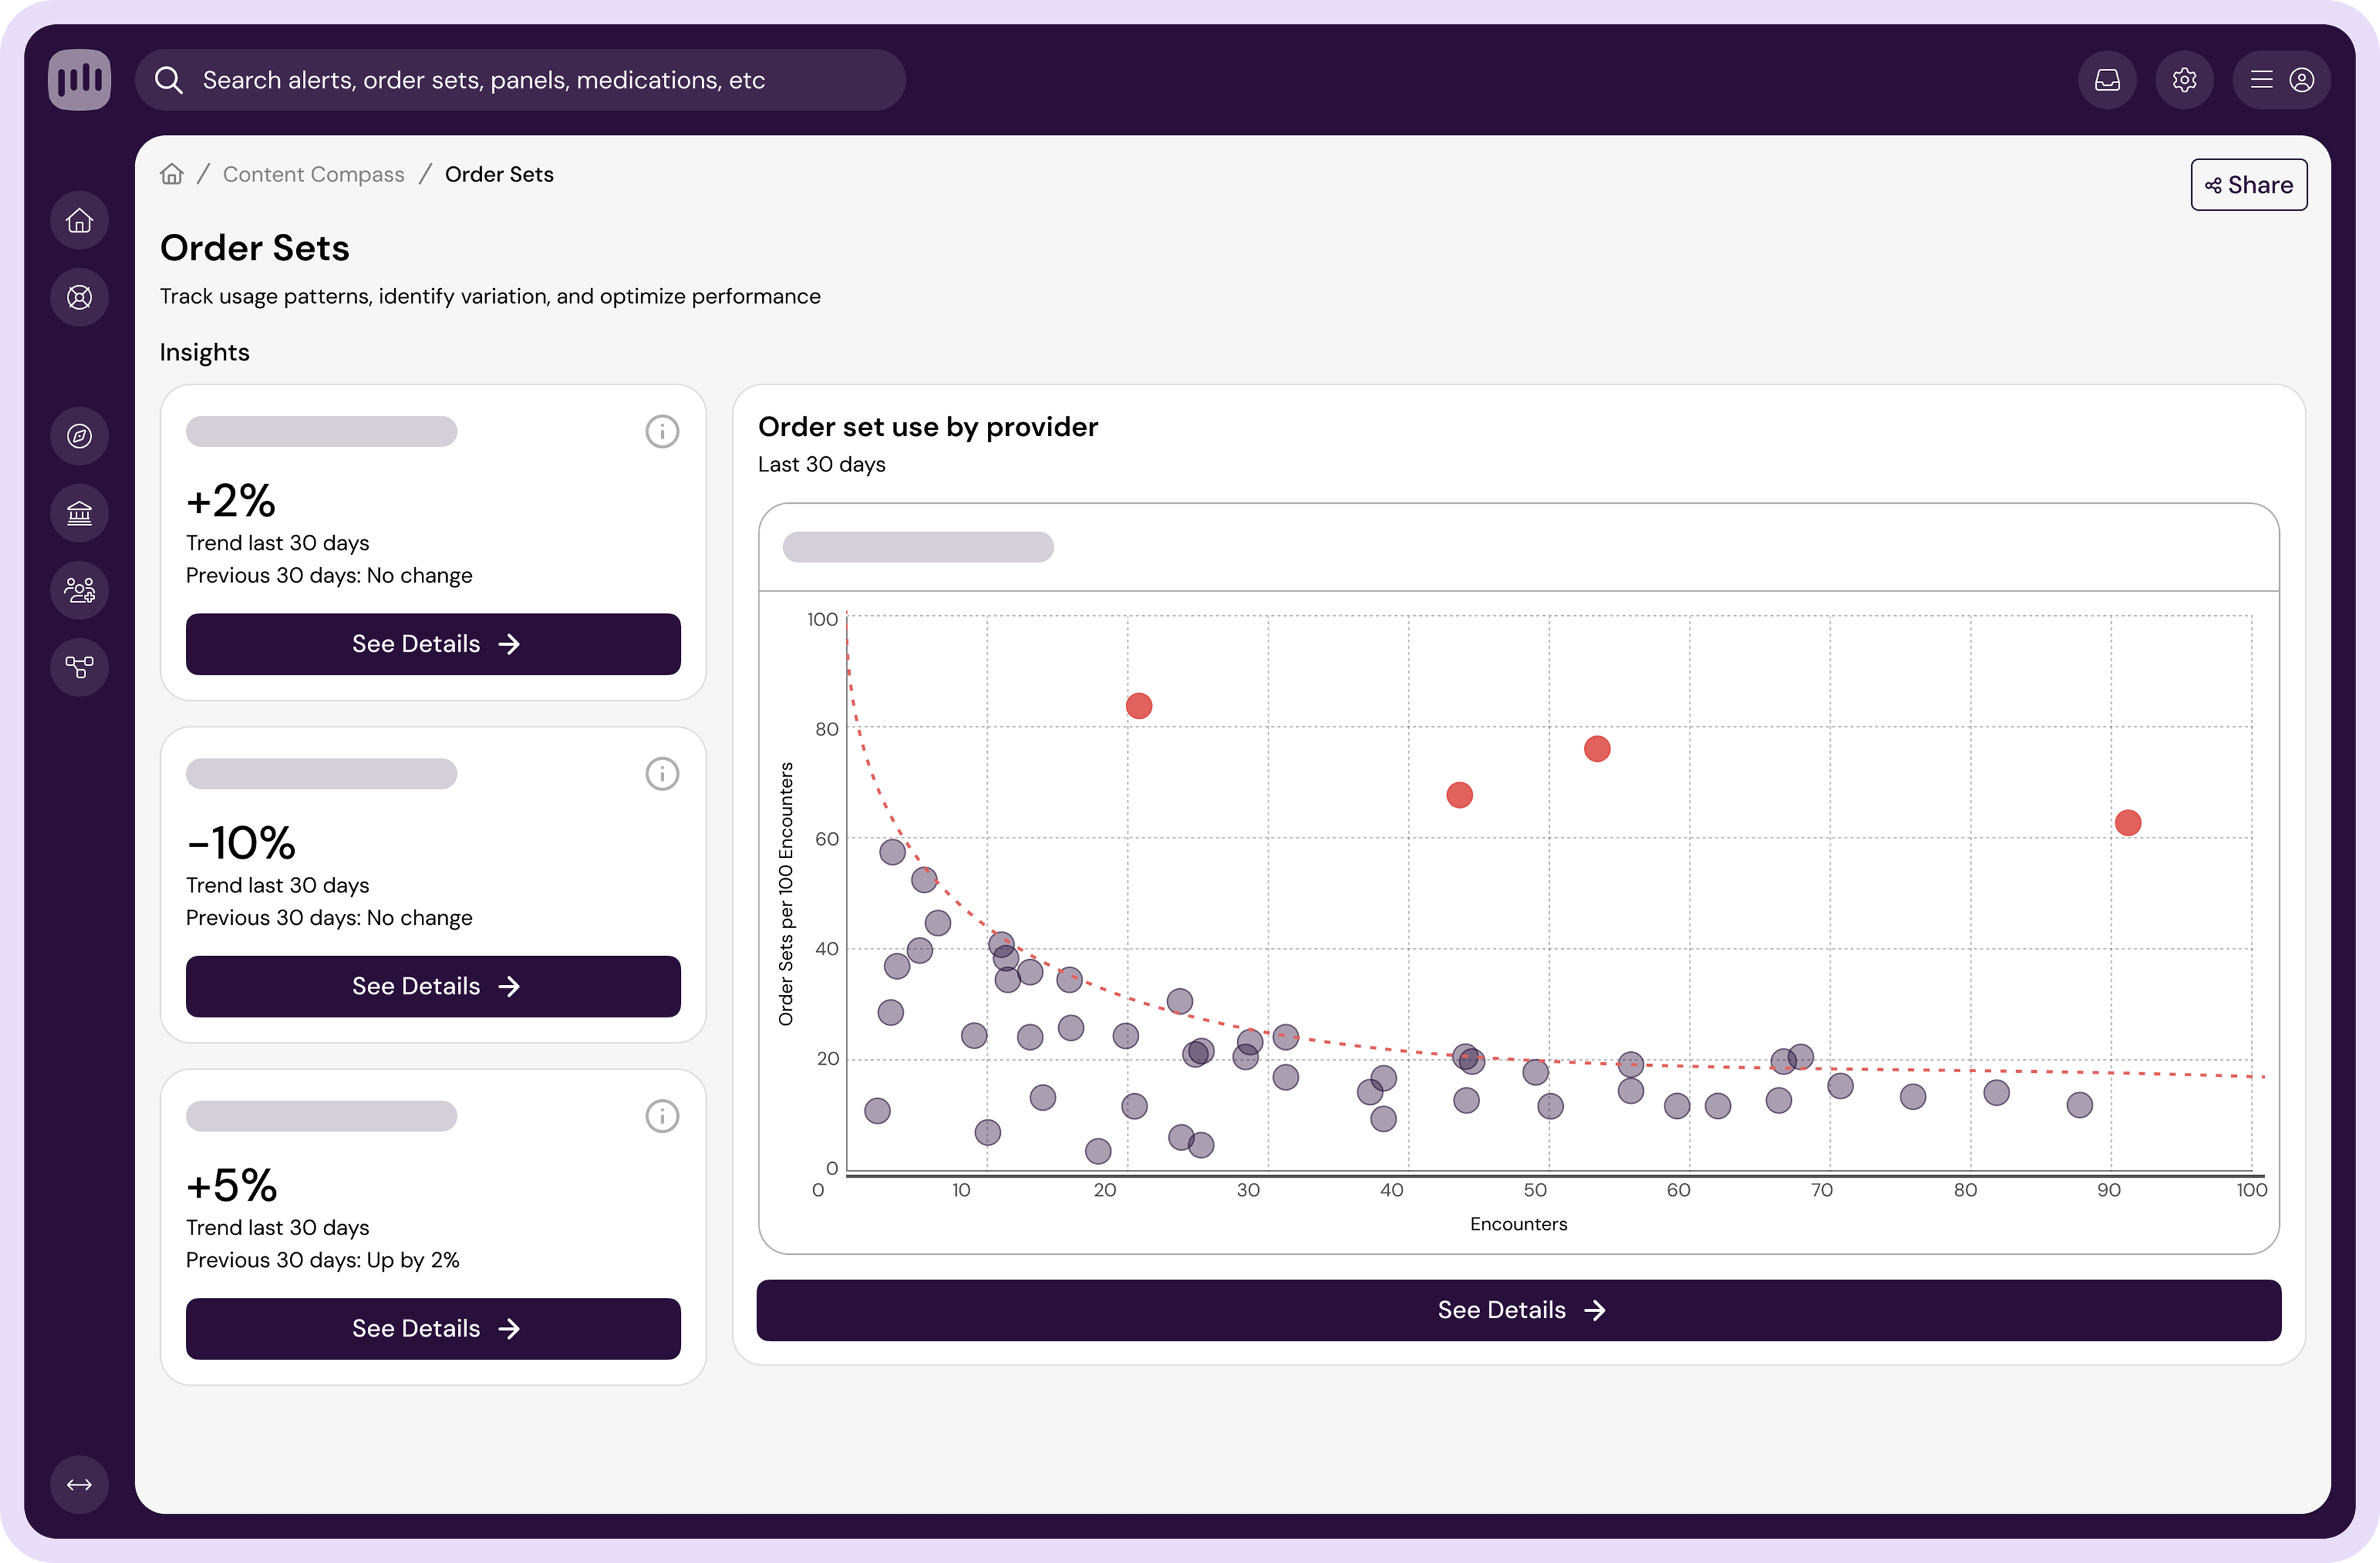Select the institution building sidebar icon
The height and width of the screenshot is (1563, 2380).
79,513
